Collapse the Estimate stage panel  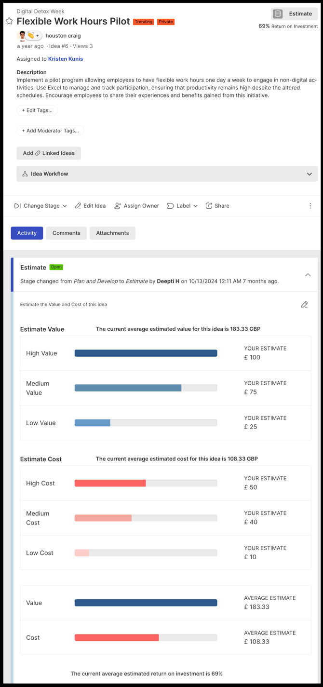pyautogui.click(x=308, y=275)
